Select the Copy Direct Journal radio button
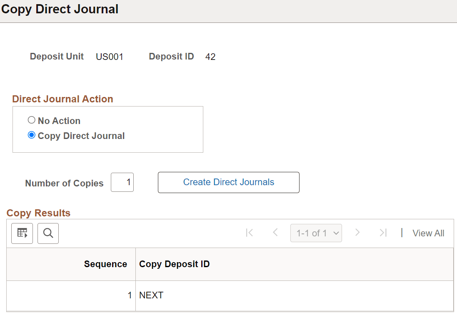 31,135
